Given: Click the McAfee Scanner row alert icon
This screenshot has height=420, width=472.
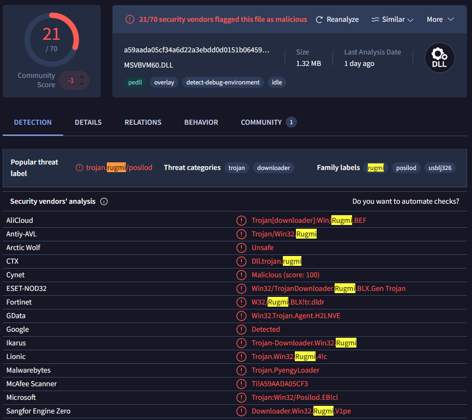Looking at the screenshot, I should click(241, 384).
